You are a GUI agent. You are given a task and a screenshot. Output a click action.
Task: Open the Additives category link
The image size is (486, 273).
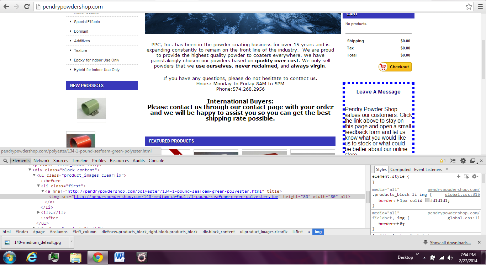click(x=82, y=41)
